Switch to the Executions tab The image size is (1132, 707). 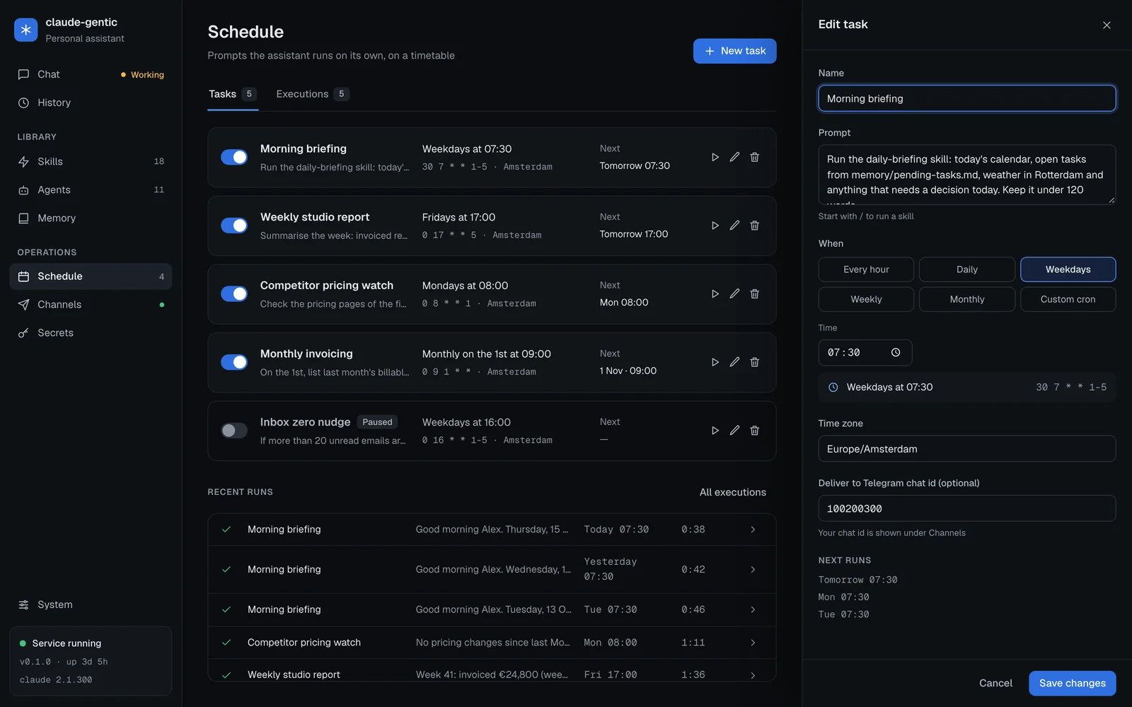click(312, 94)
